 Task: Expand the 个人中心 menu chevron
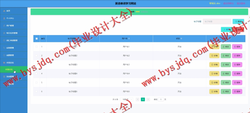coord(24,18)
